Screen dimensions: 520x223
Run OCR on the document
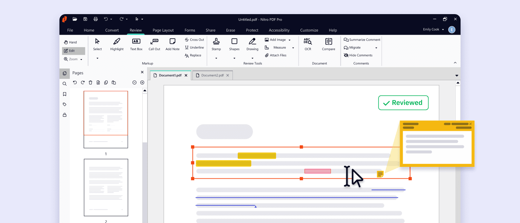[308, 44]
